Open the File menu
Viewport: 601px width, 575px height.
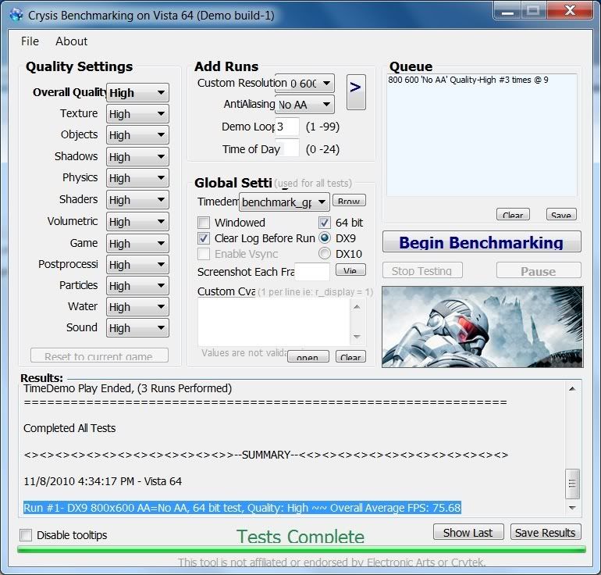point(30,41)
